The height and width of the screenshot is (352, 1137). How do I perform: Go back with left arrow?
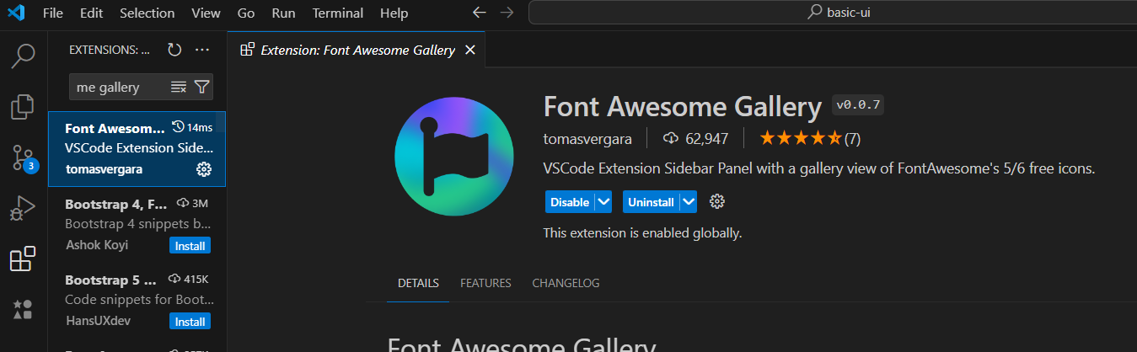[x=480, y=13]
